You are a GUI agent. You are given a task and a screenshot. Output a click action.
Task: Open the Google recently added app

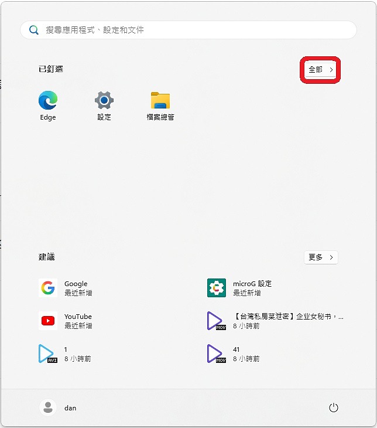pos(66,288)
